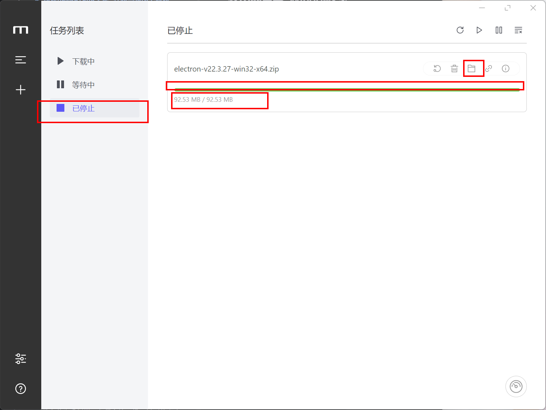The height and width of the screenshot is (410, 546).
Task: Click the 92.53 MB / 92.53 MB size text
Action: 203,100
